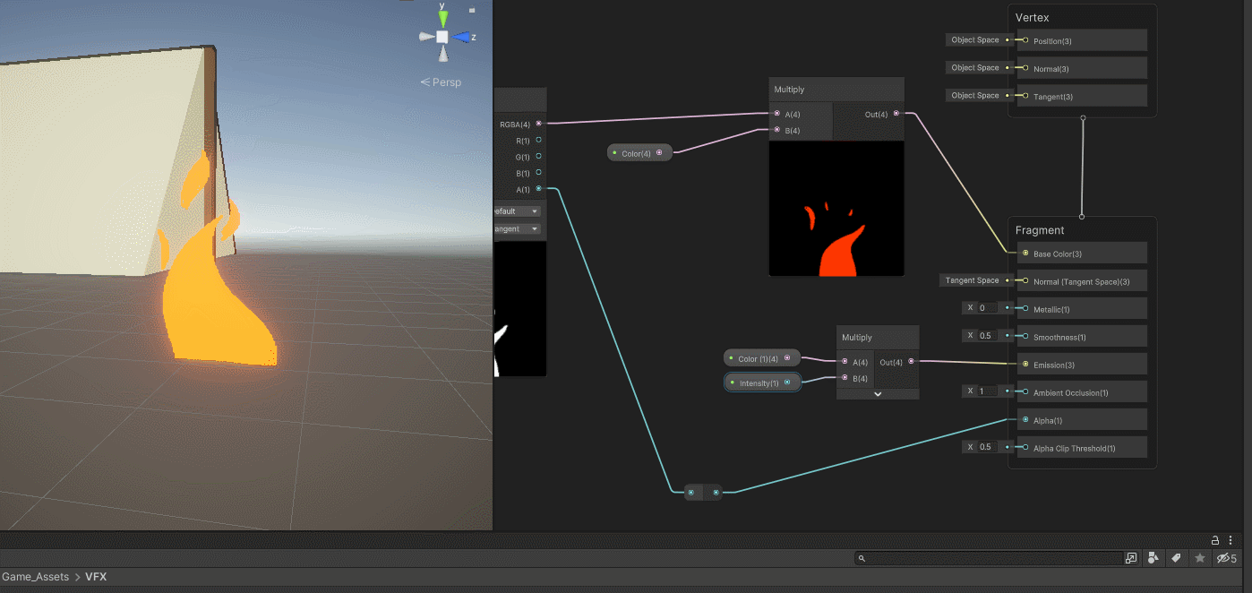1252x593 pixels.
Task: Click the center cube of scene gizmo
Action: click(442, 37)
